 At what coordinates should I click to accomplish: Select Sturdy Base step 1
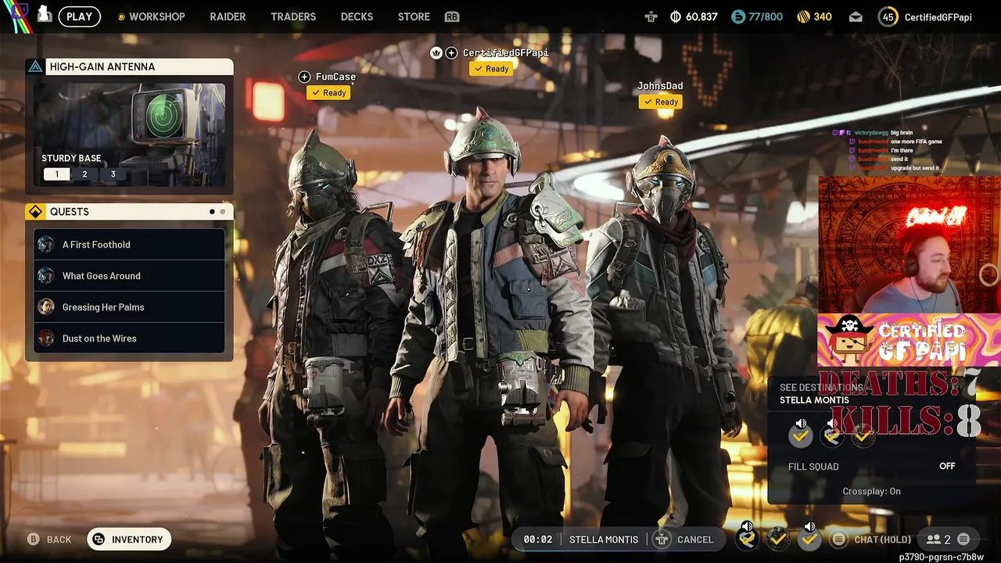click(56, 174)
